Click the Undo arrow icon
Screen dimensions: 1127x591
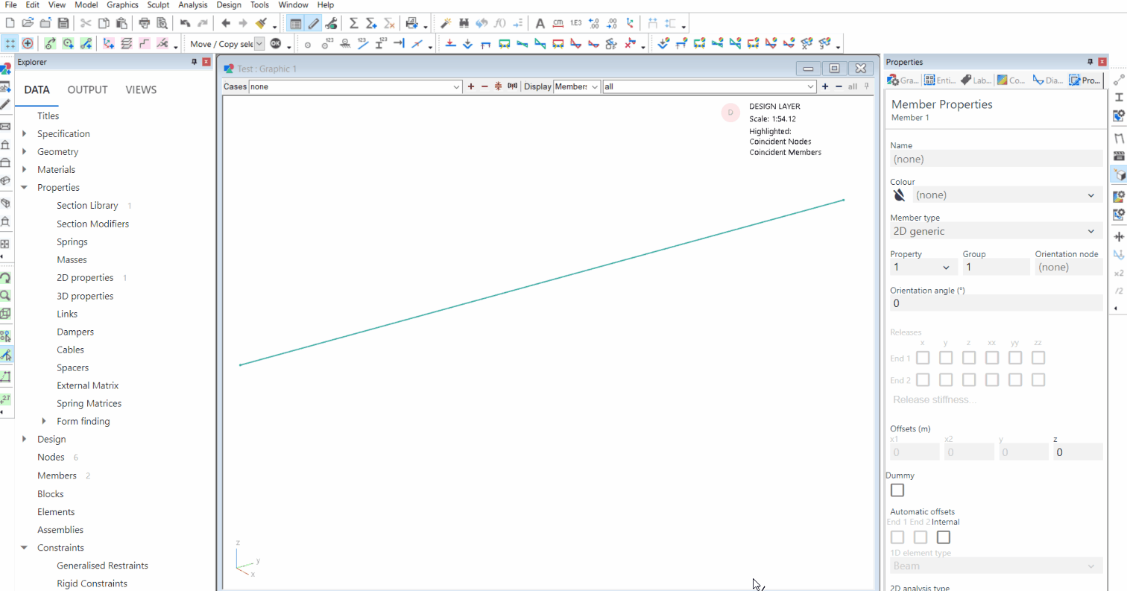[185, 23]
